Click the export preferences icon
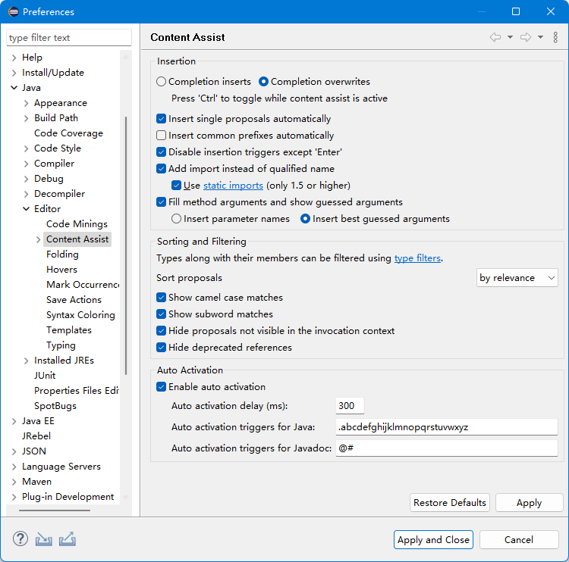The image size is (569, 562). point(68,539)
